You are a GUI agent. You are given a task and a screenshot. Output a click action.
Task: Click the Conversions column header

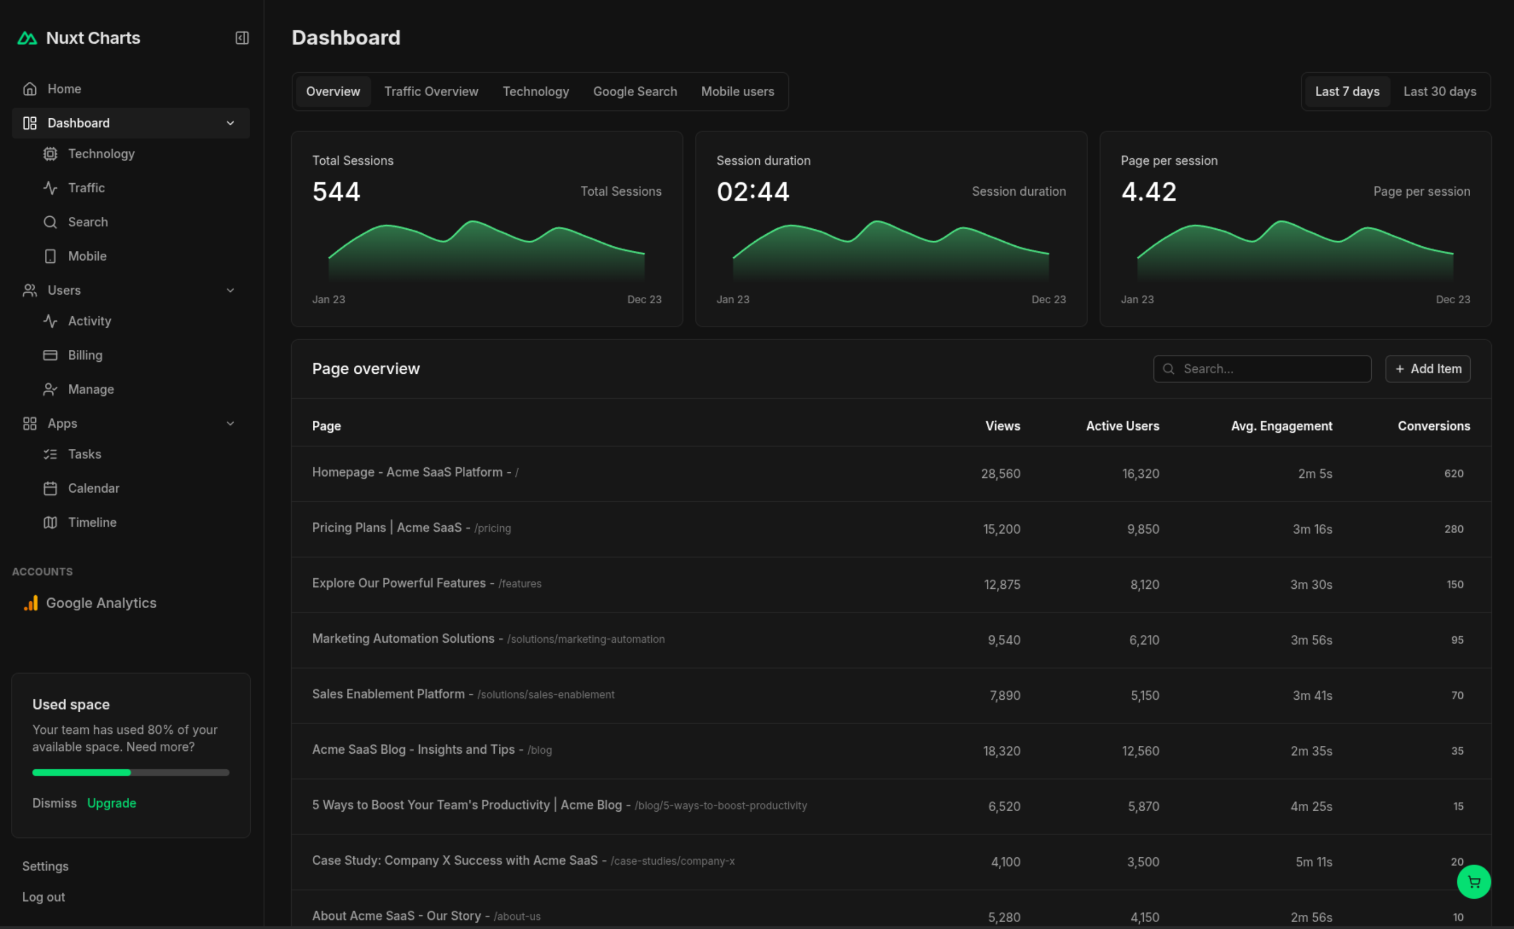1434,426
